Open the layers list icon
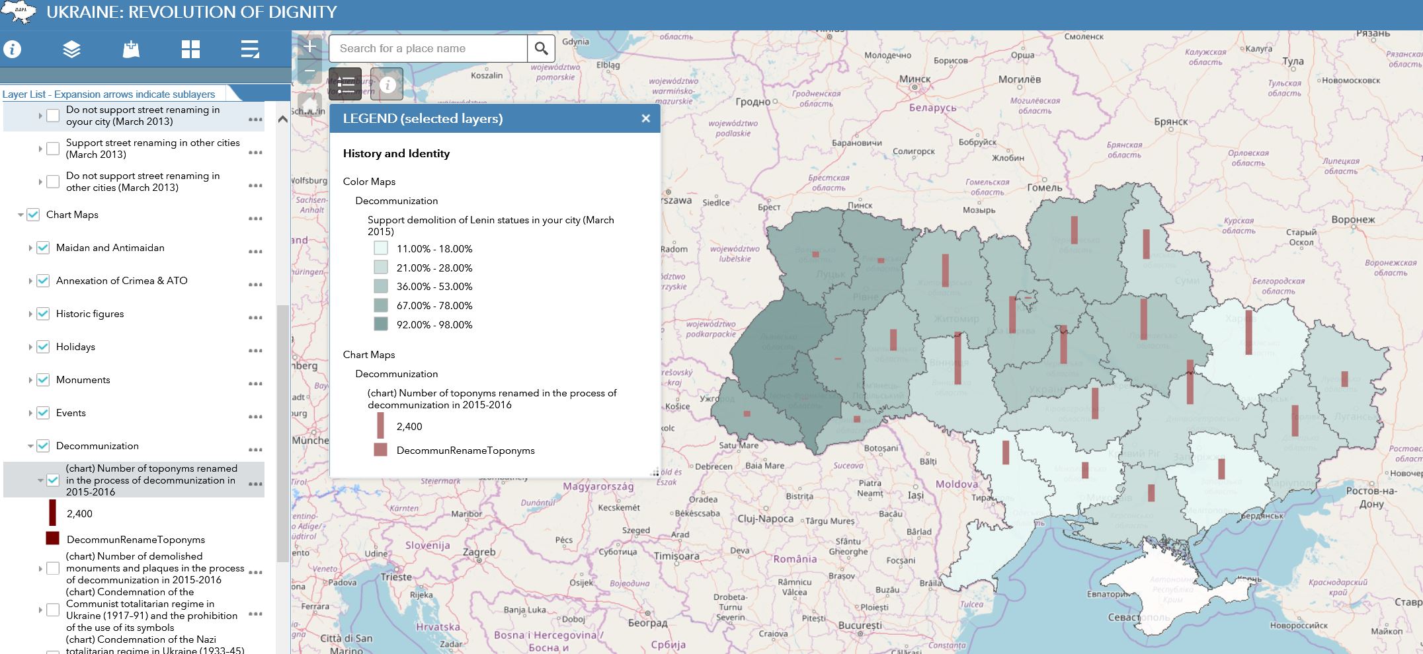The width and height of the screenshot is (1423, 654). (x=71, y=49)
